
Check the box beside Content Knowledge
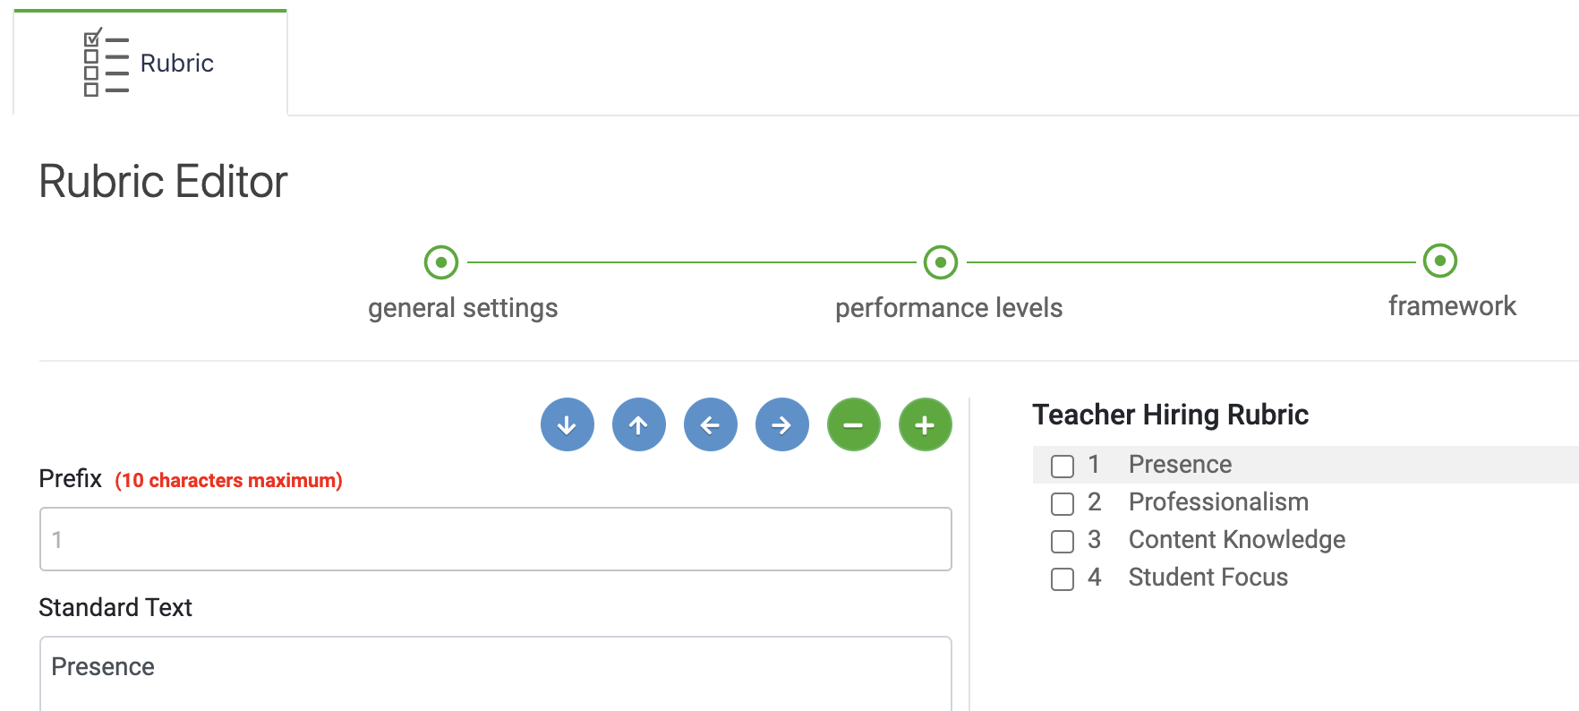[1063, 541]
